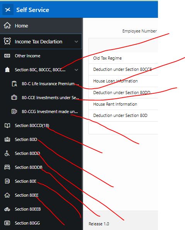
Task: Click the Section 80CCD(1B) book icon
Action: coord(7,125)
